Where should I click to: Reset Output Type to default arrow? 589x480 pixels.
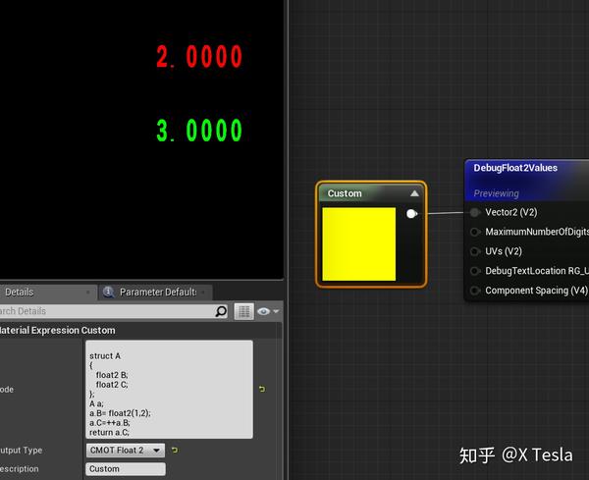click(x=175, y=450)
